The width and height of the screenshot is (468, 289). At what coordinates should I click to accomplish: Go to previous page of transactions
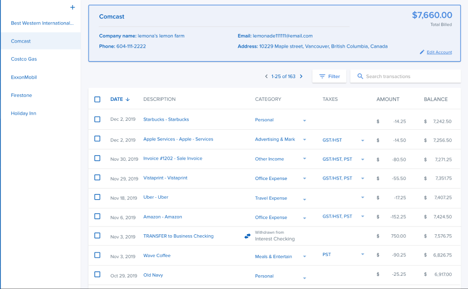(x=266, y=77)
